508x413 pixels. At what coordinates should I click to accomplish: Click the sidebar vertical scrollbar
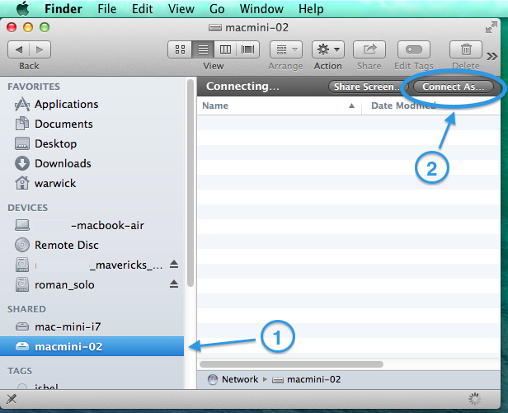(x=190, y=183)
